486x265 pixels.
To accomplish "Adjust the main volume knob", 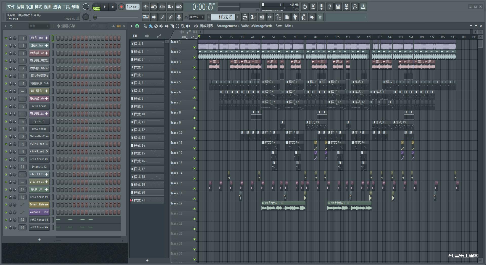I will (x=86, y=7).
